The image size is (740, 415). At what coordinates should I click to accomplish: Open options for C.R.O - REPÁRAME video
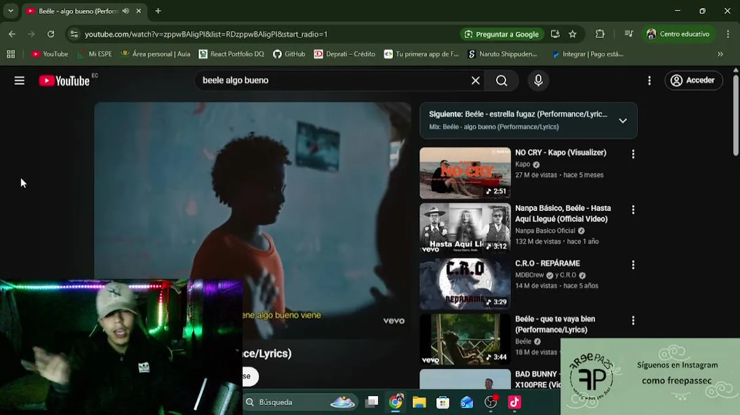coord(633,265)
